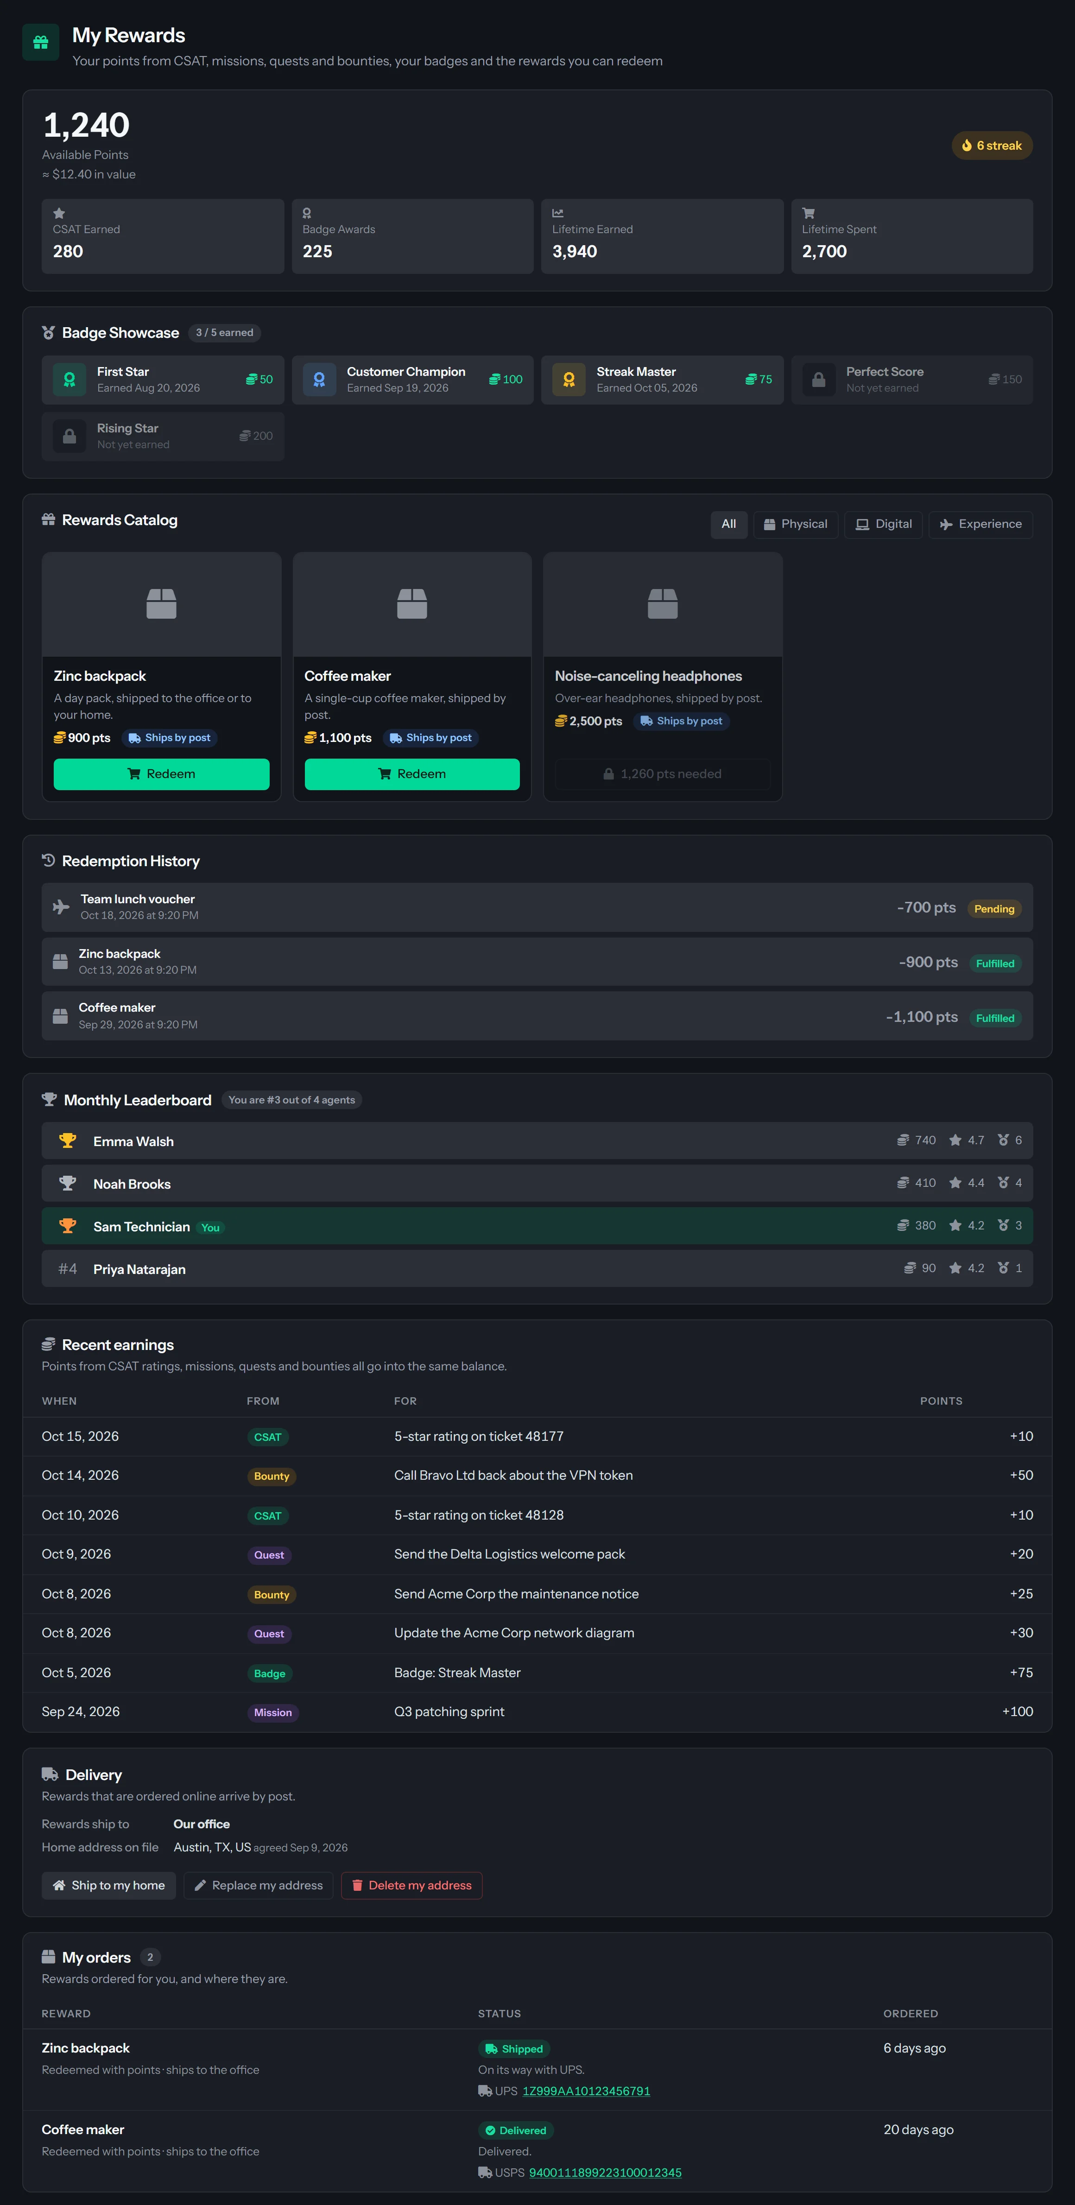Open UPS tracking number 1Z999AA10123456791
The image size is (1075, 2205).
pos(586,2090)
